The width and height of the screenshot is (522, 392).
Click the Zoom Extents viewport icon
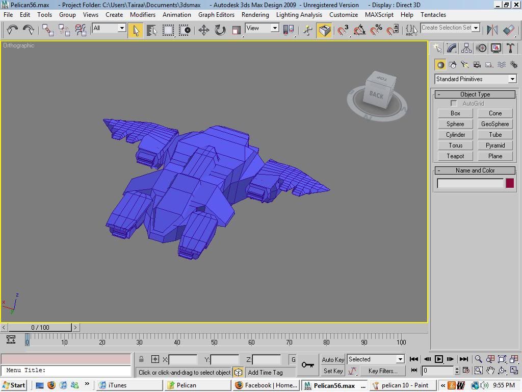[502, 359]
